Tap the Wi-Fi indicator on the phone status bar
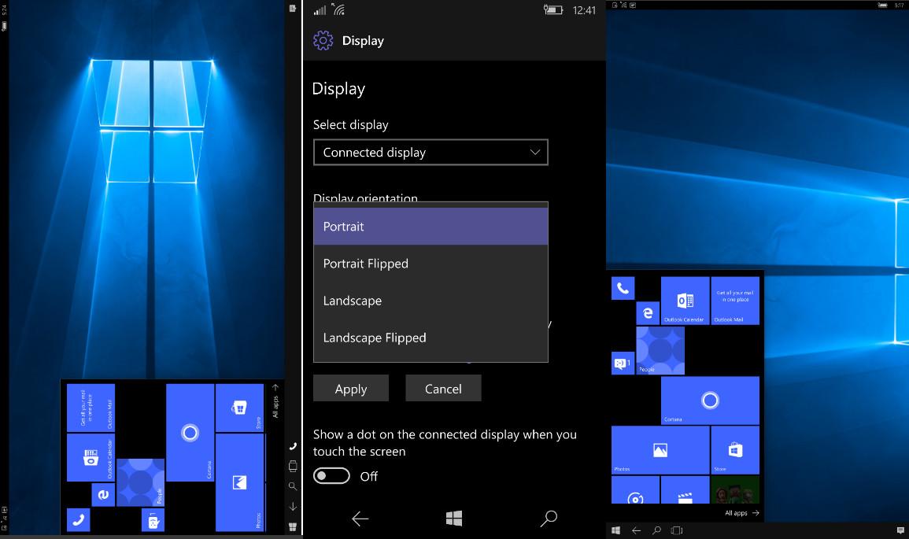 pyautogui.click(x=338, y=9)
